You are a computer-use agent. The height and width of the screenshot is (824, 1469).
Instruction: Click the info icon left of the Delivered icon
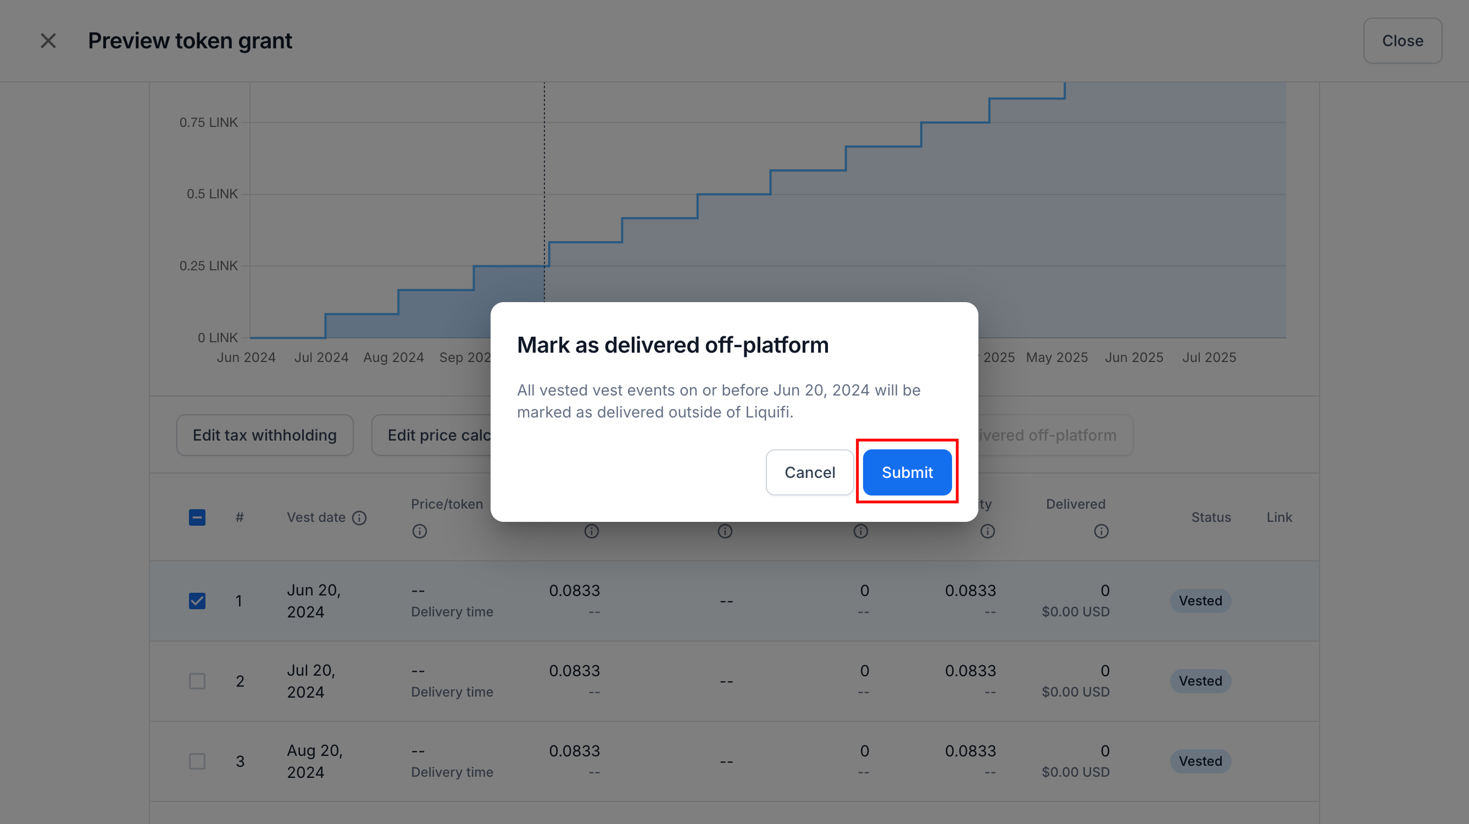pos(988,531)
